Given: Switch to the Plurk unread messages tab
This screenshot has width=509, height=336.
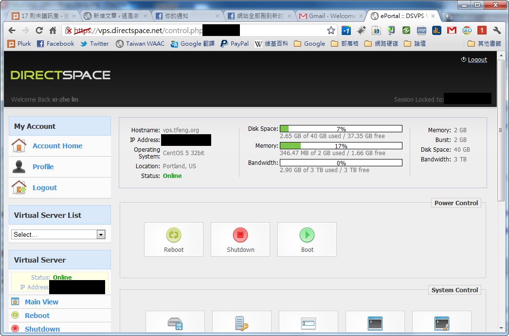Looking at the screenshot, I should tap(44, 16).
